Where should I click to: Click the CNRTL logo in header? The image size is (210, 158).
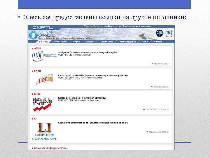[x=43, y=28]
